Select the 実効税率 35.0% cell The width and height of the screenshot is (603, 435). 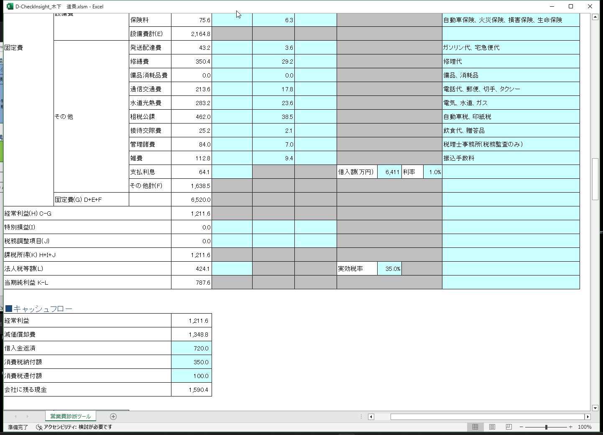tap(389, 269)
